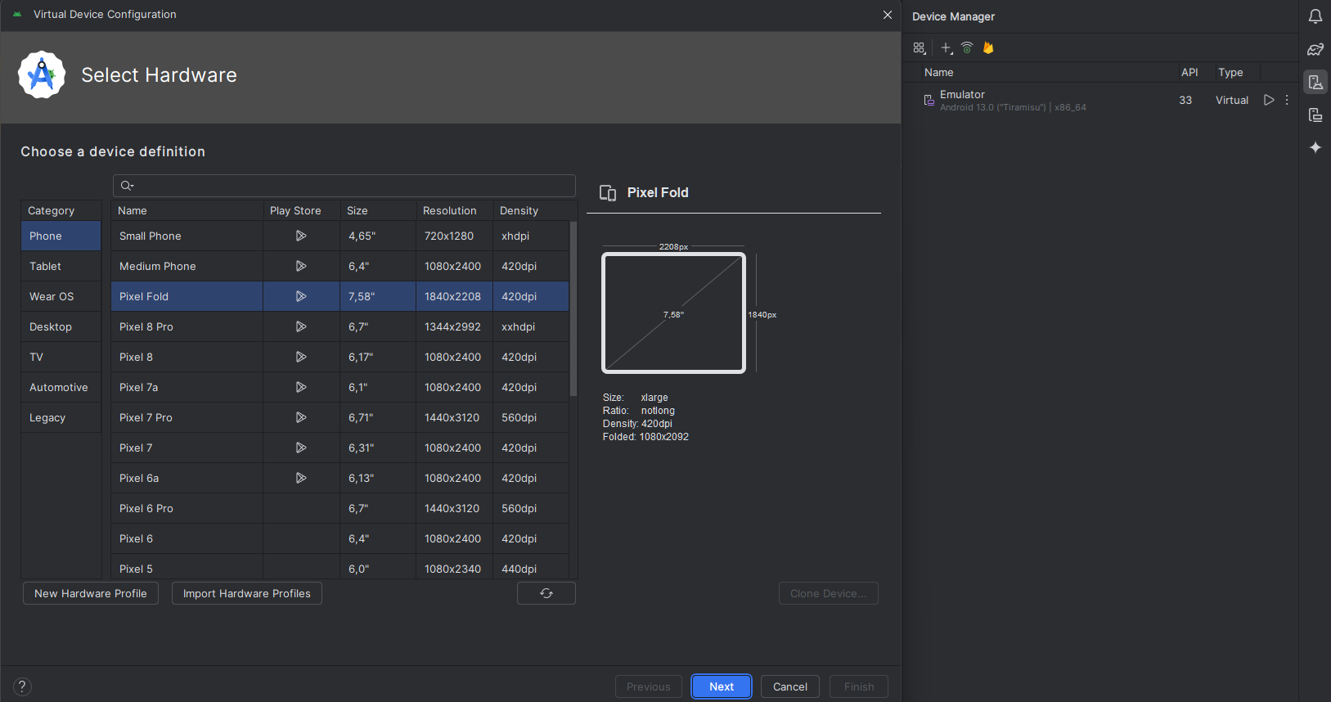Click Emulator virtual device icon
Viewport: 1331px width, 702px height.
point(929,101)
